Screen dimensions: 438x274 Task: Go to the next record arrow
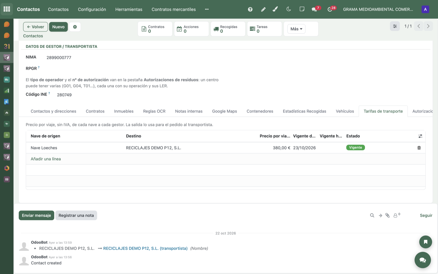pyautogui.click(x=428, y=26)
